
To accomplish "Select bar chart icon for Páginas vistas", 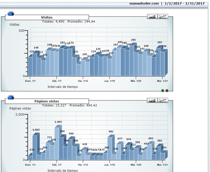I will tap(152, 100).
